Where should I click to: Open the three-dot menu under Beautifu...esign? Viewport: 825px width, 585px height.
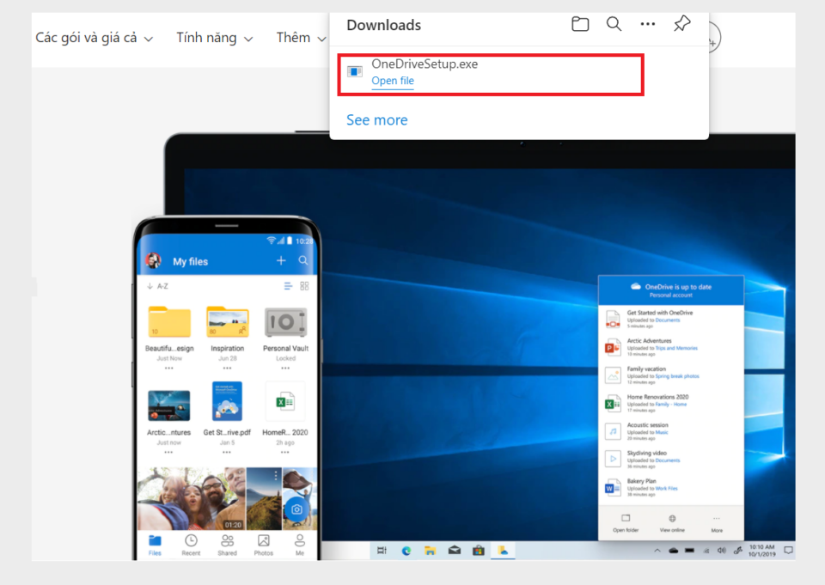point(169,369)
